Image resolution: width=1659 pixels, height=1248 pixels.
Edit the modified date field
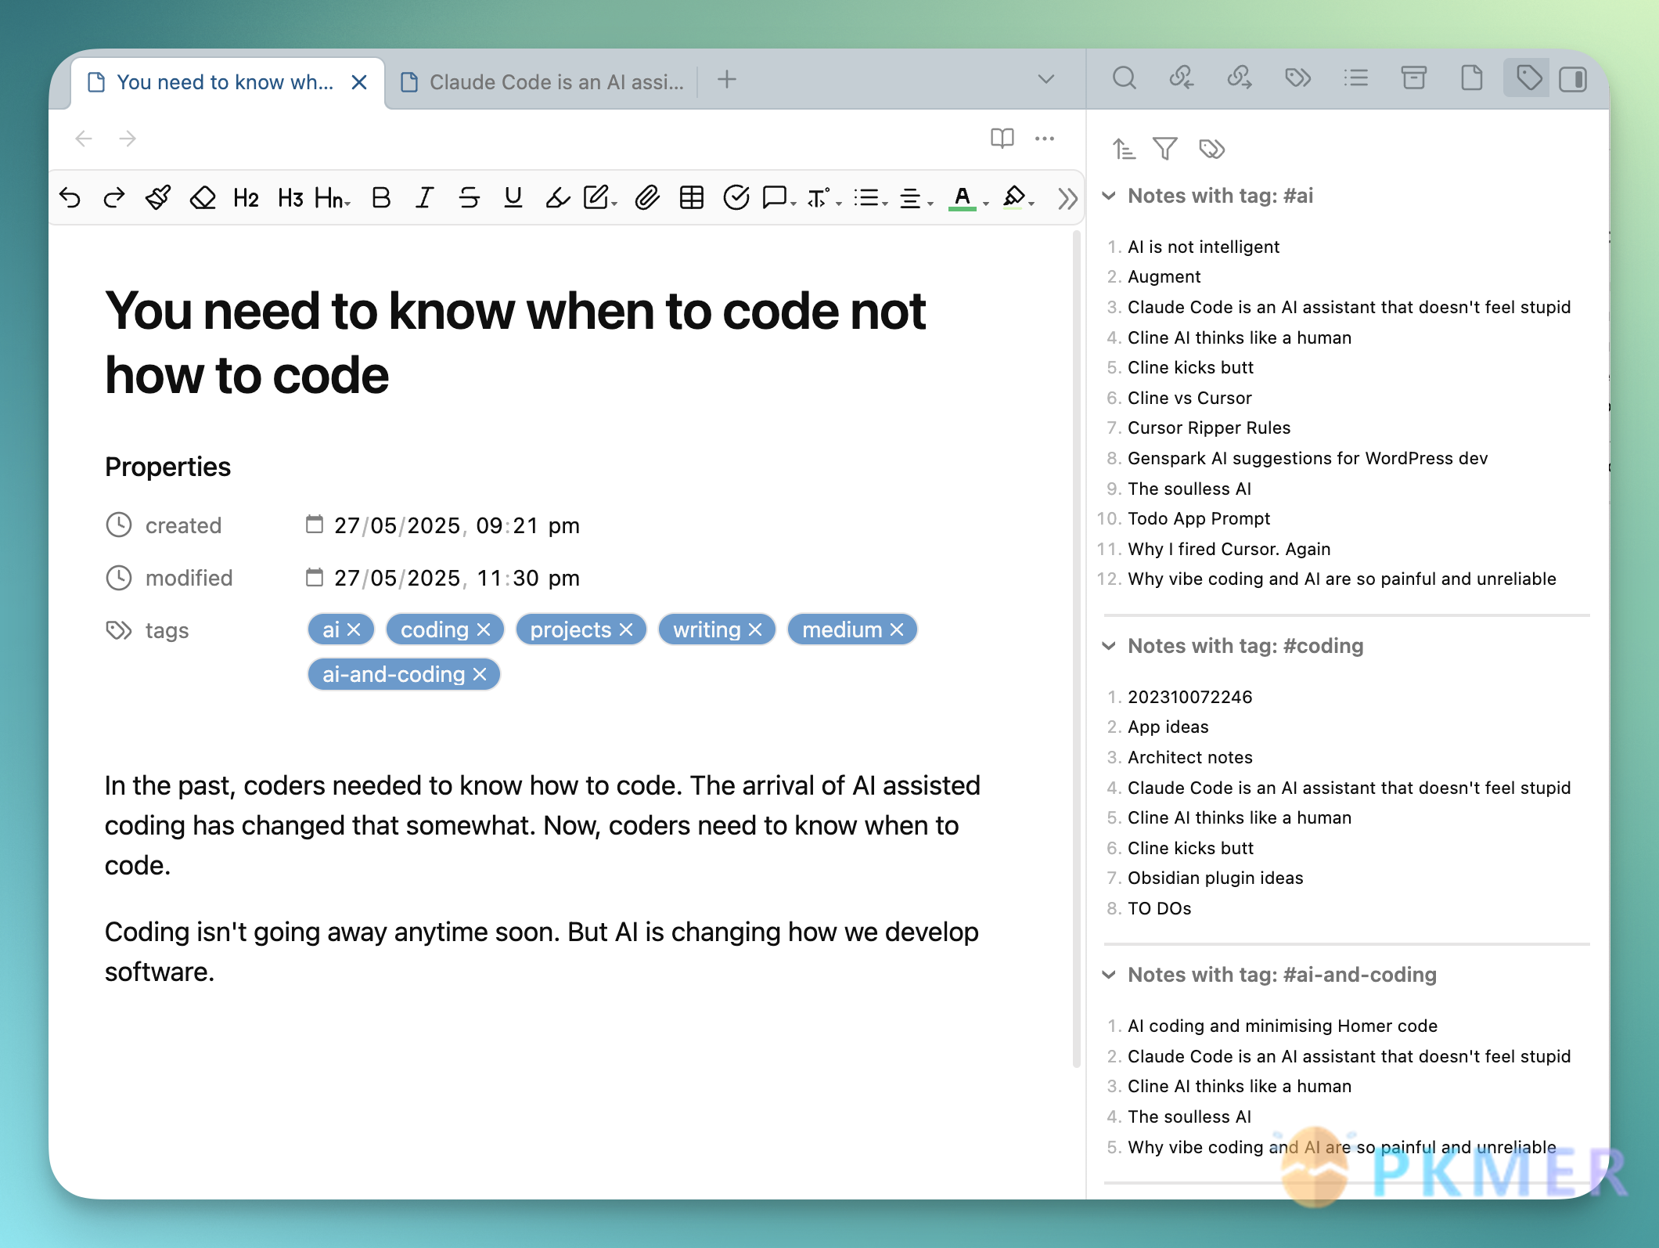pyautogui.click(x=457, y=578)
